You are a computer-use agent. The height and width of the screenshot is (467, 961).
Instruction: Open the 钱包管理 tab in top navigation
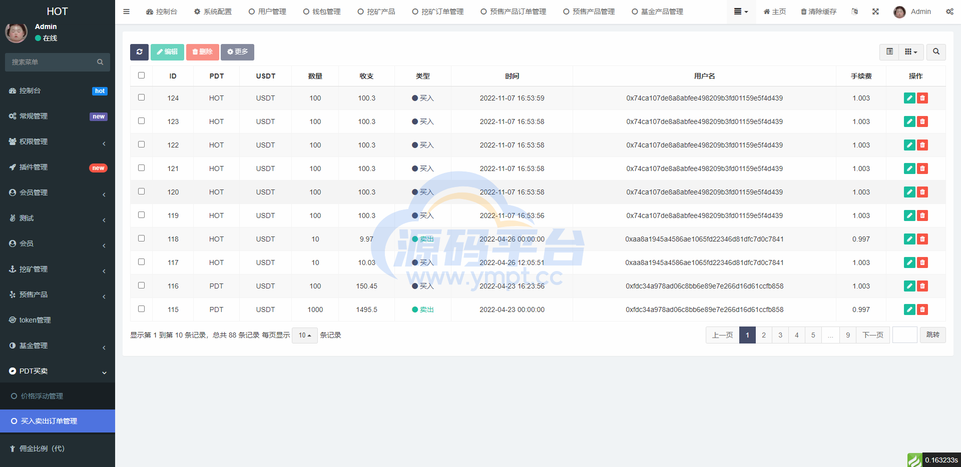(322, 11)
